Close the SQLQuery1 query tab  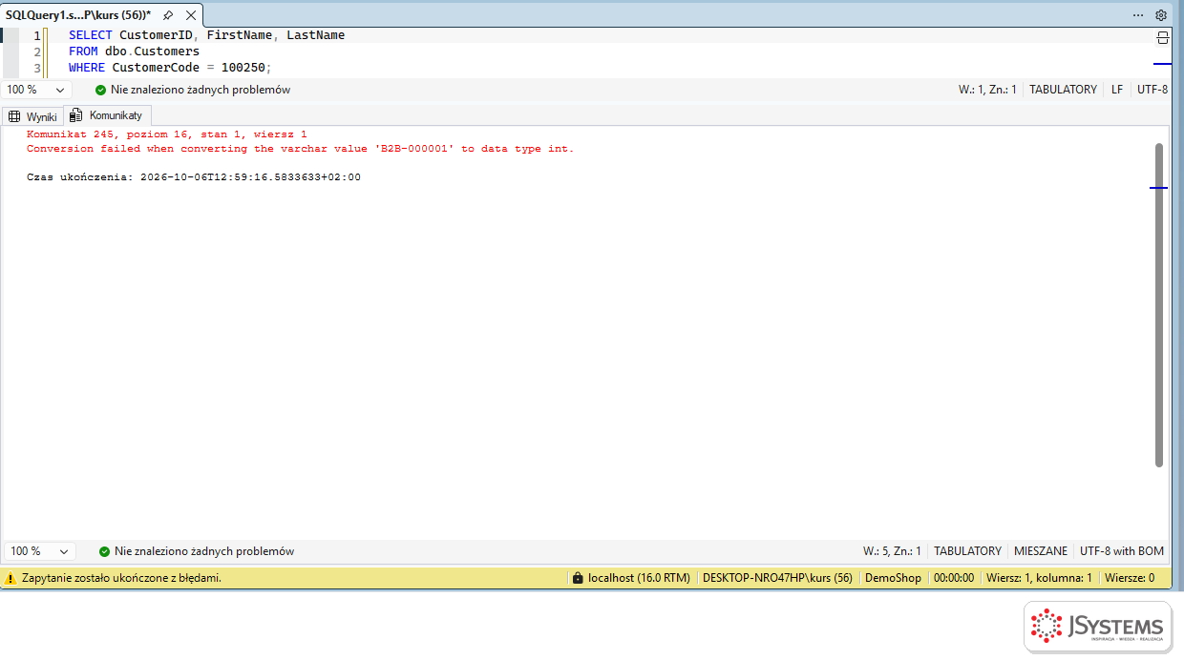191,15
